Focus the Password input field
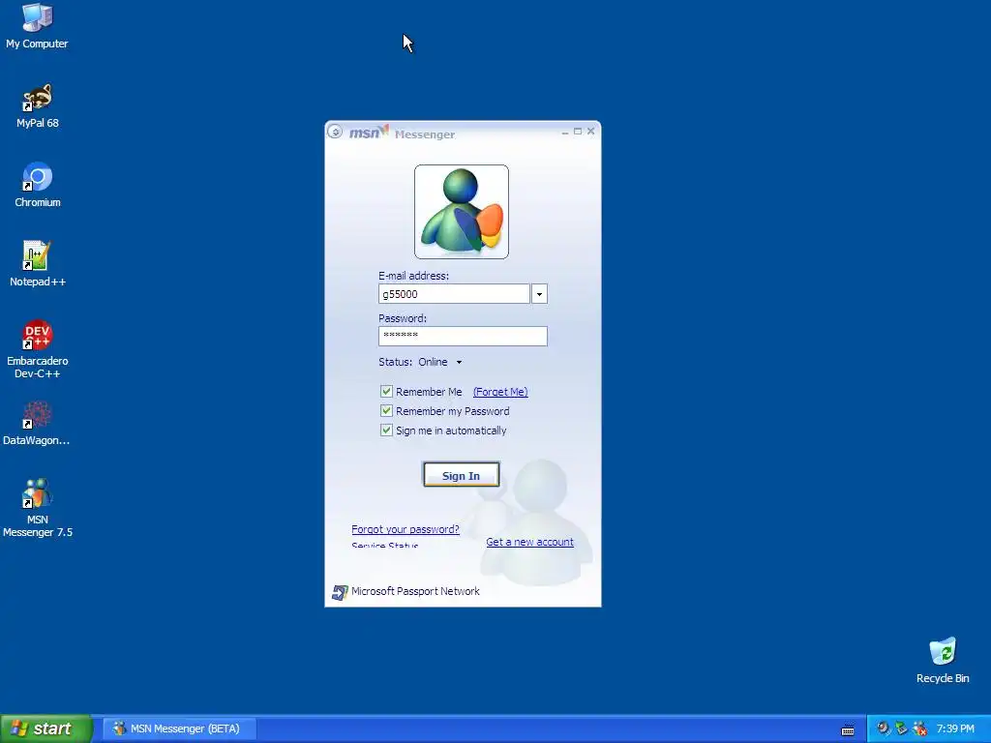Image resolution: width=991 pixels, height=743 pixels. click(463, 336)
